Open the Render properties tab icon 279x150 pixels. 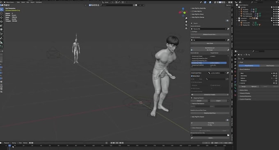[x=235, y=59]
